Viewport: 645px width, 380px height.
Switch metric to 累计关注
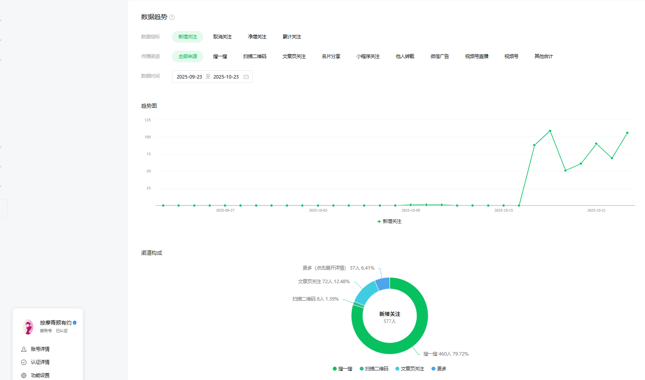point(292,37)
